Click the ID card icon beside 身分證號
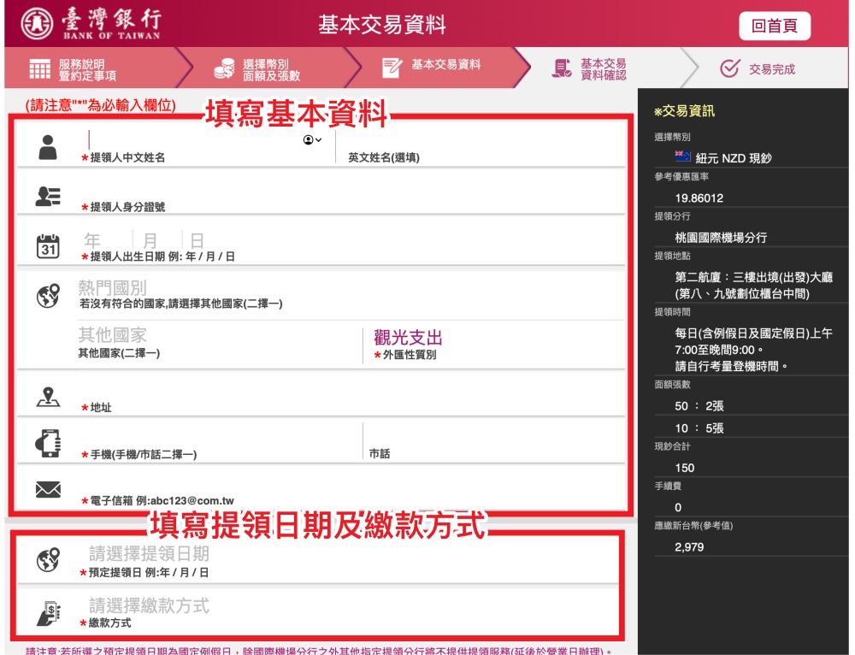Viewport: 855px width, 655px height. pyautogui.click(x=48, y=197)
